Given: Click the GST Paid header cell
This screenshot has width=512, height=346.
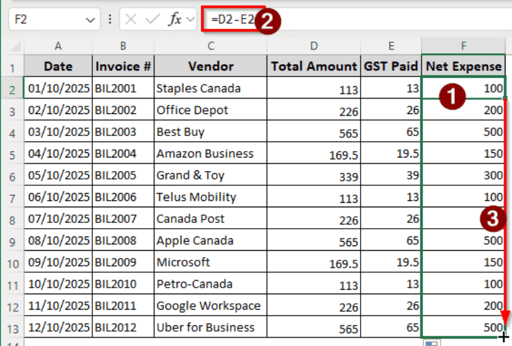Looking at the screenshot, I should (391, 66).
